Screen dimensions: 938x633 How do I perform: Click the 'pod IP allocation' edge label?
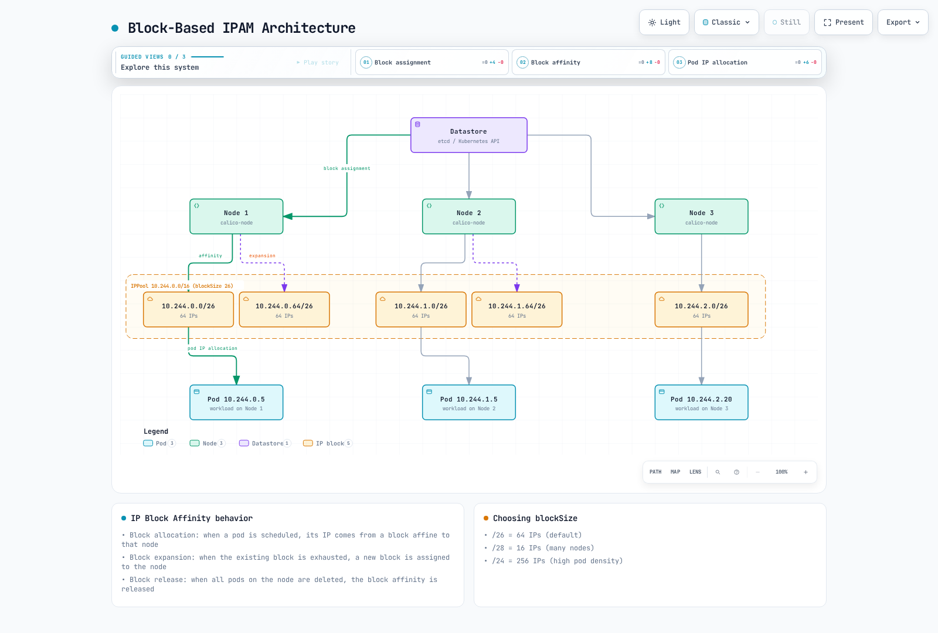pos(212,348)
